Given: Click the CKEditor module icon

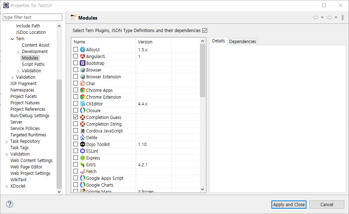Looking at the screenshot, I should (x=83, y=104).
